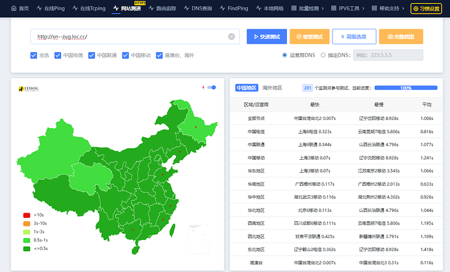This screenshot has height=272, width=450.
Task: Open the 在线Ping menu item
Action: (50, 8)
